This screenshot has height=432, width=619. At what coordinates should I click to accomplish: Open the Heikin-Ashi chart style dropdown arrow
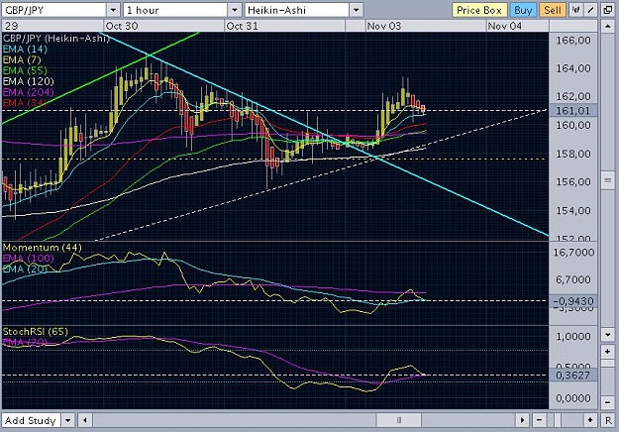357,10
